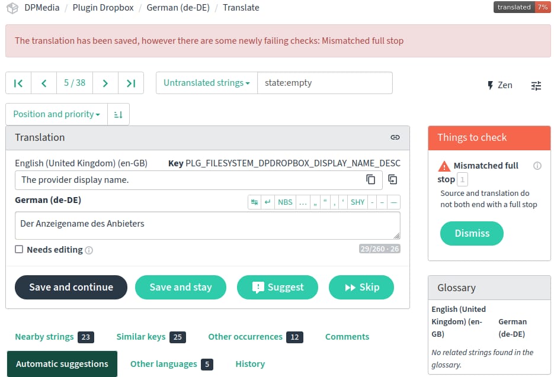Go to the first string
This screenshot has width=554, height=377.
pyautogui.click(x=18, y=83)
